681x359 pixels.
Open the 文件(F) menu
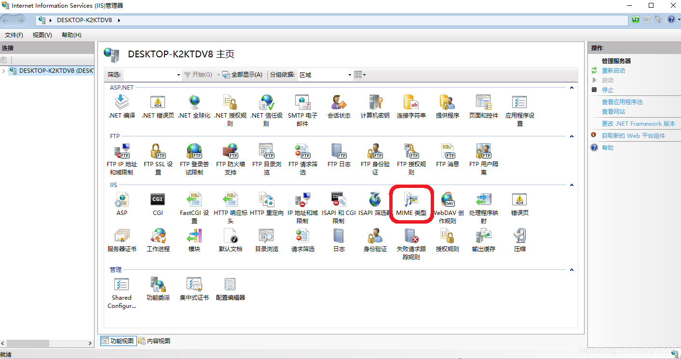(x=14, y=35)
